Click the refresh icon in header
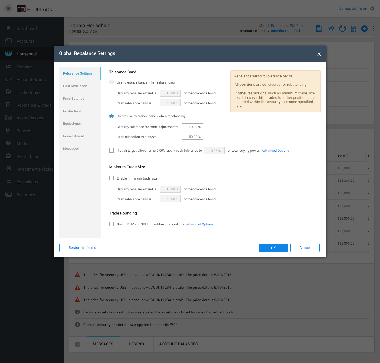This screenshot has height=363, width=380. pos(342,29)
